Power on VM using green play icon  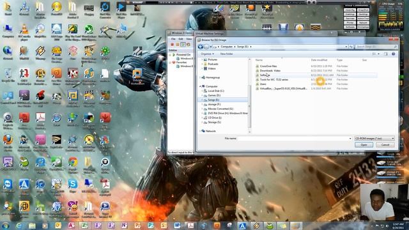183,45
